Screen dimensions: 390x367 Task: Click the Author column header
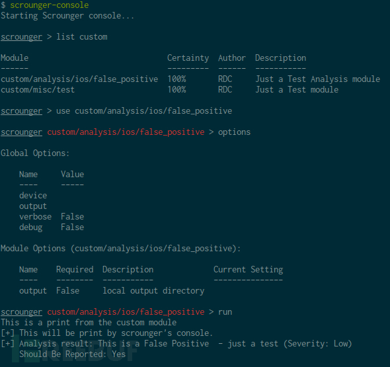[232, 58]
